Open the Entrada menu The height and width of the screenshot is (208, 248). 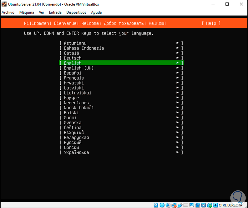55,12
